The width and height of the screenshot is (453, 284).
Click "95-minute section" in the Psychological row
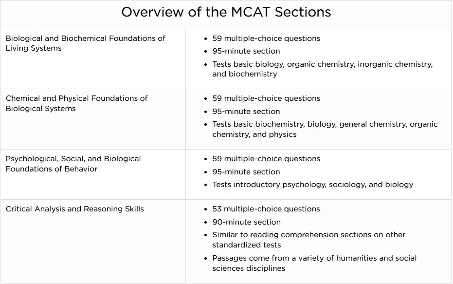tap(246, 171)
